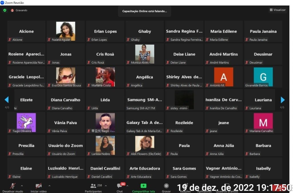
Task: Click the red Gravando recording indicator
Action: point(12,10)
